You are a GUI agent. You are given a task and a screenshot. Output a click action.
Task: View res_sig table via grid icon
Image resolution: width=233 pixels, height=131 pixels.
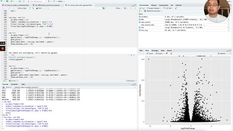click(x=229, y=30)
